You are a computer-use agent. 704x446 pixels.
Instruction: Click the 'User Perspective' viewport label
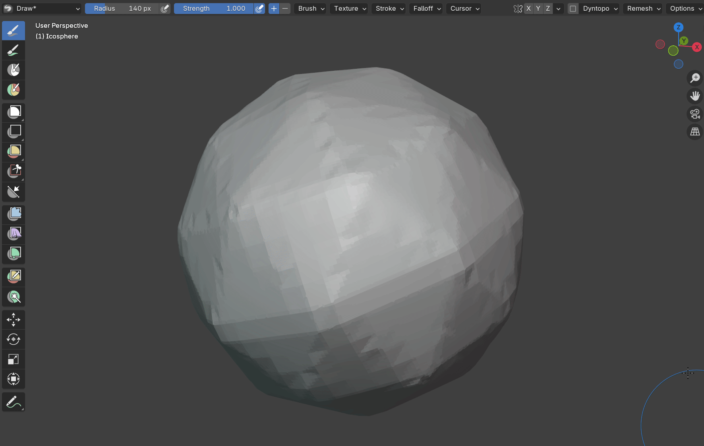pyautogui.click(x=62, y=25)
